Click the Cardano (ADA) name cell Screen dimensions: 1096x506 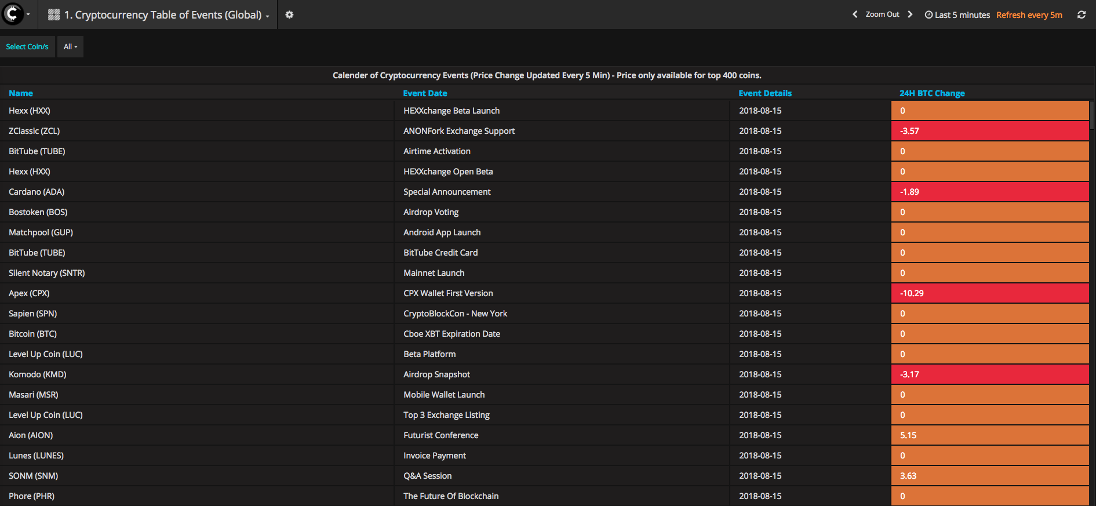point(197,192)
